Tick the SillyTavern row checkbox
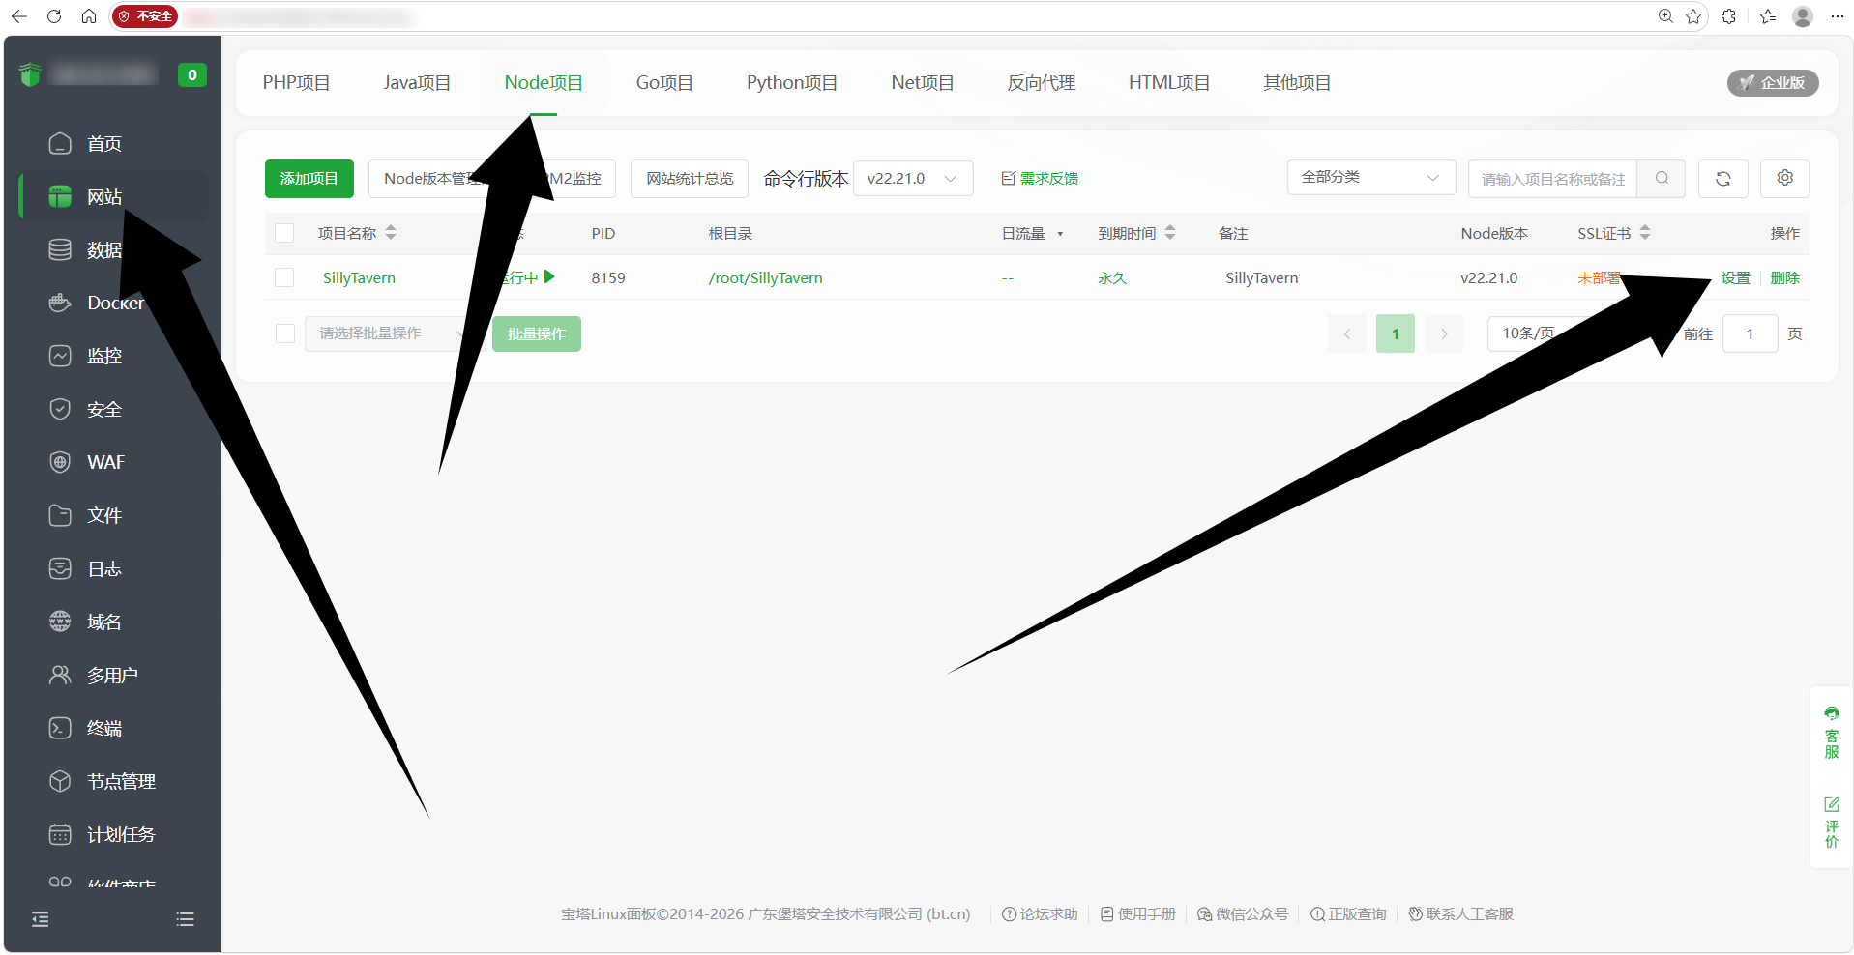The width and height of the screenshot is (1854, 955). pos(284,278)
